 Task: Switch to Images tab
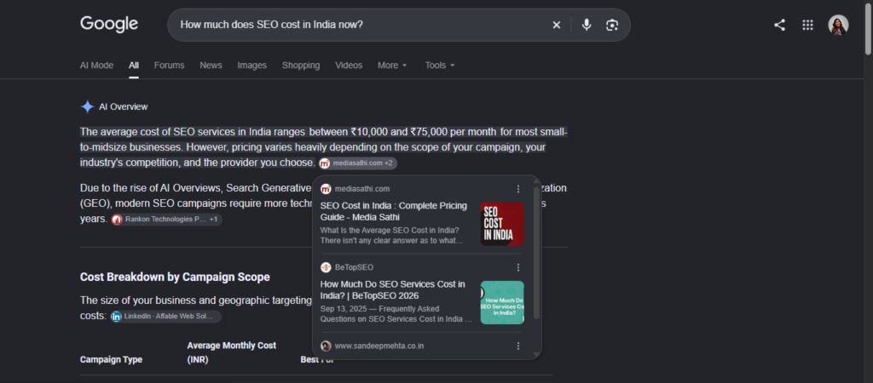tap(251, 65)
